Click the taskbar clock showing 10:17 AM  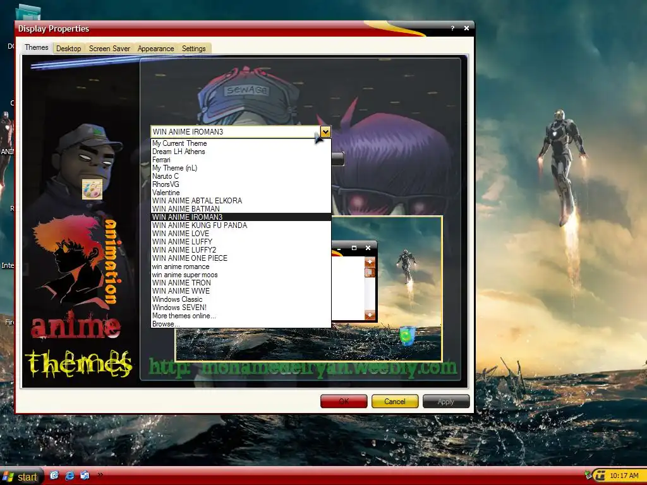point(624,476)
